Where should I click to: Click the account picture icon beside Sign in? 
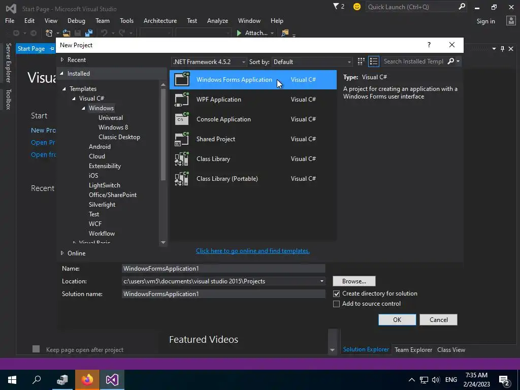coord(511,20)
